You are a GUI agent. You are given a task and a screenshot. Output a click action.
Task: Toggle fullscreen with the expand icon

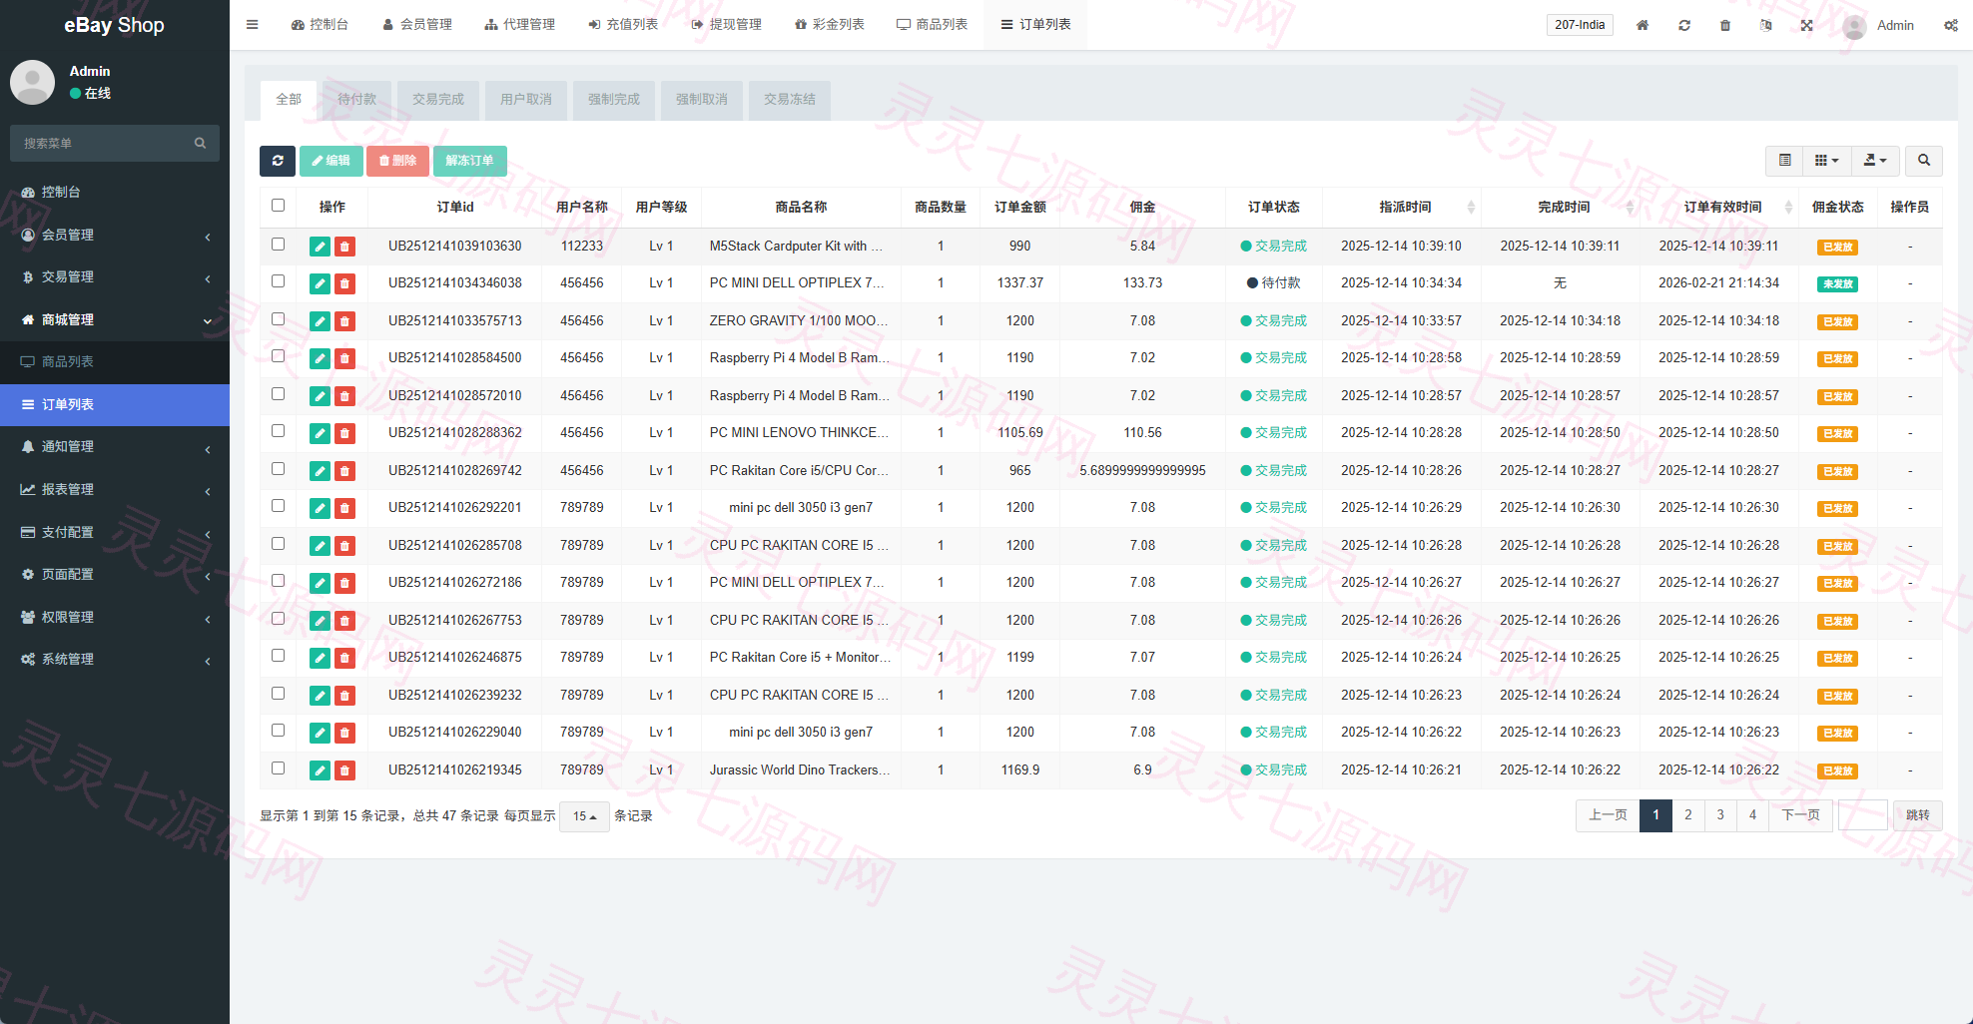[1807, 25]
